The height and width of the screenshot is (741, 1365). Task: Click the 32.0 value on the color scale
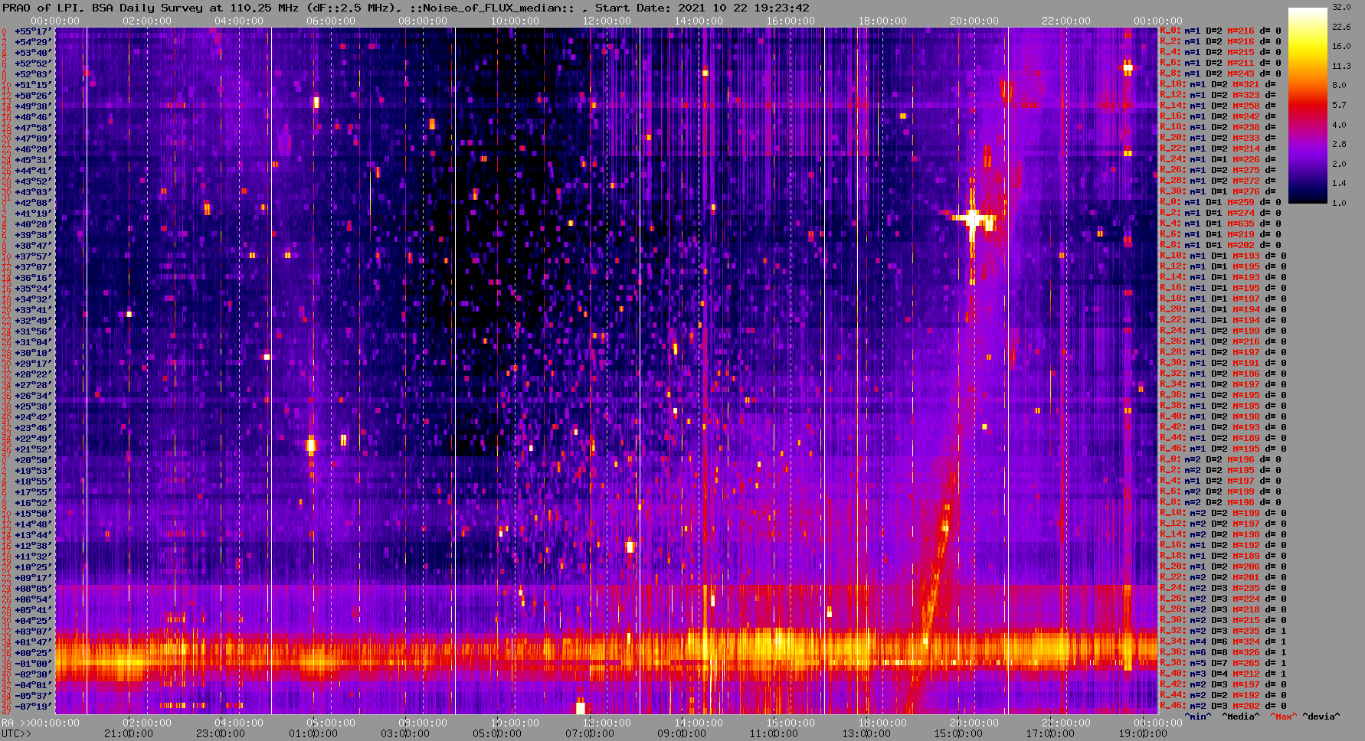[x=1341, y=7]
